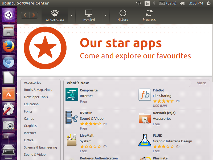Click the DVBcut film-and-scissors icon

72,117
